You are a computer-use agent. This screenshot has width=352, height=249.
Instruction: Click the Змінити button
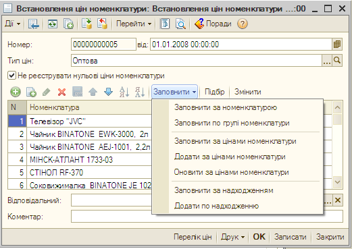pyautogui.click(x=248, y=92)
